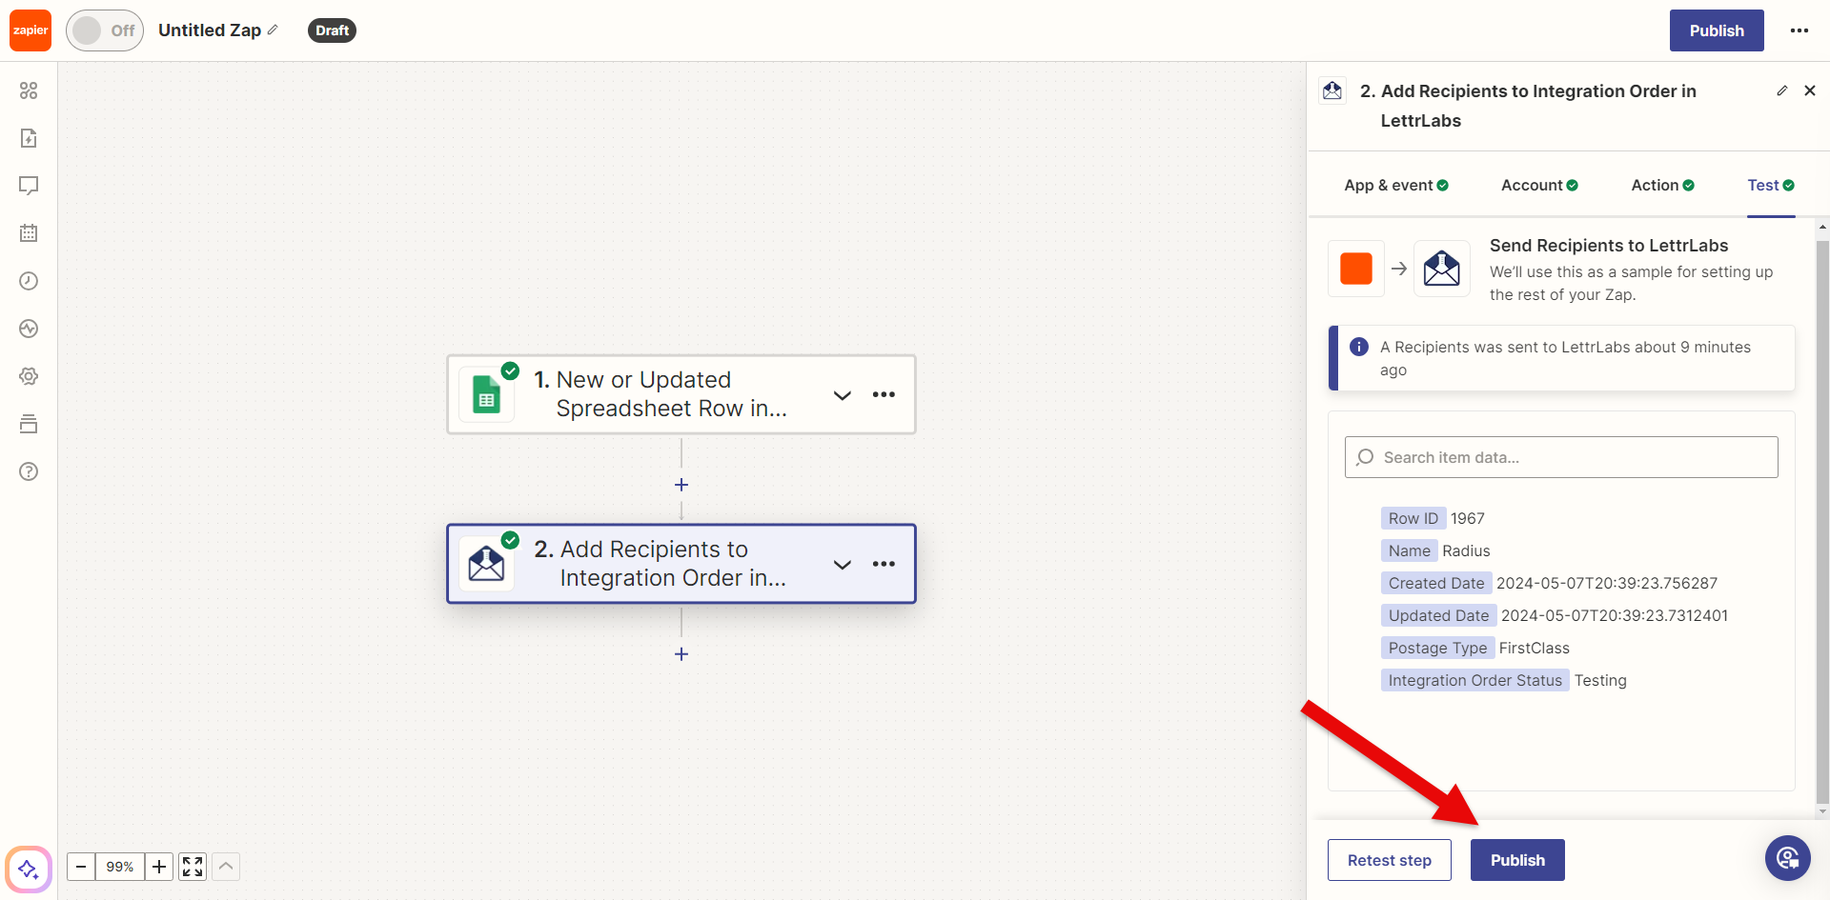1830x900 pixels.
Task: Open the settings gear sidebar icon
Action: (29, 376)
